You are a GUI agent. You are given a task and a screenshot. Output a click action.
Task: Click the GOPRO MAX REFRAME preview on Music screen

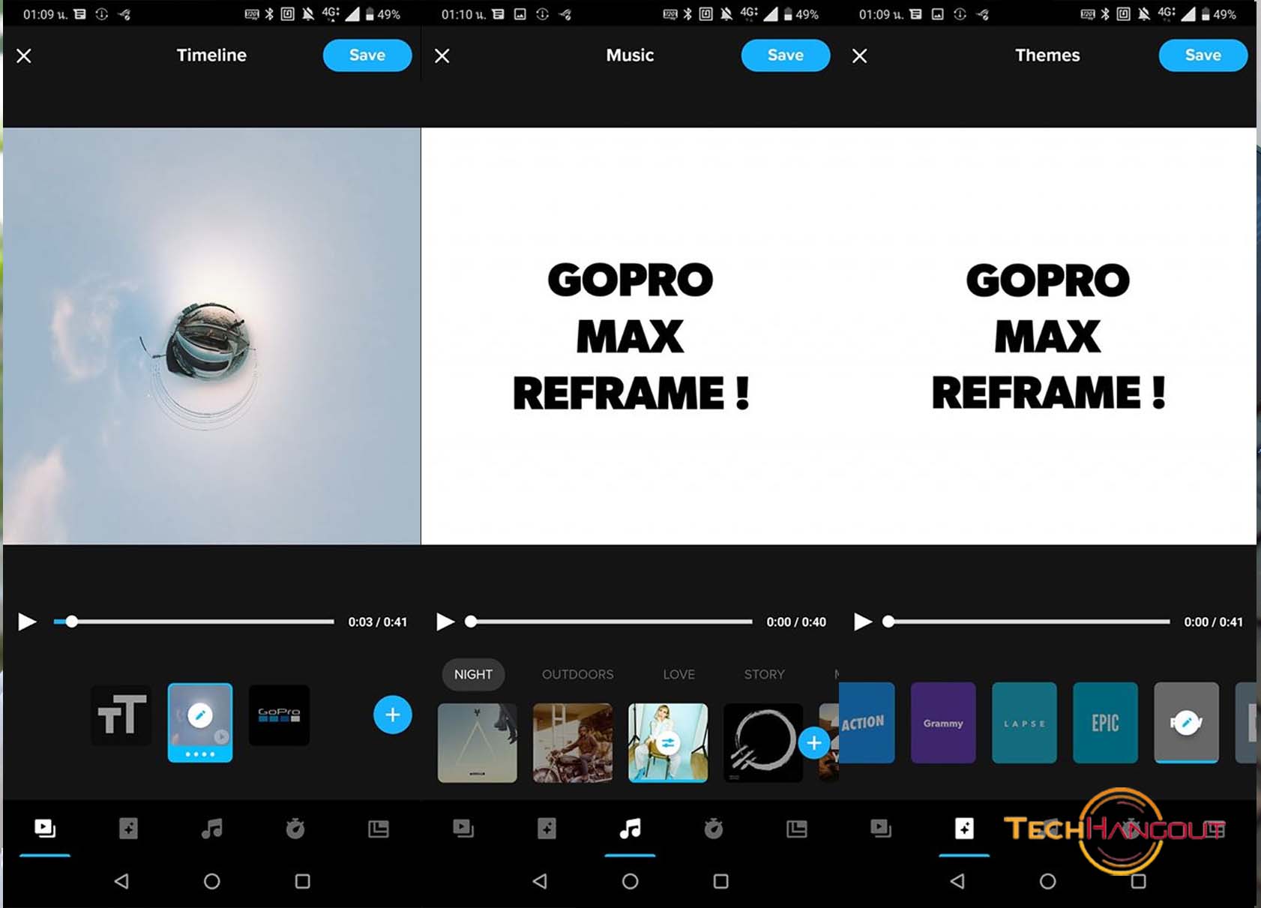[x=630, y=336]
